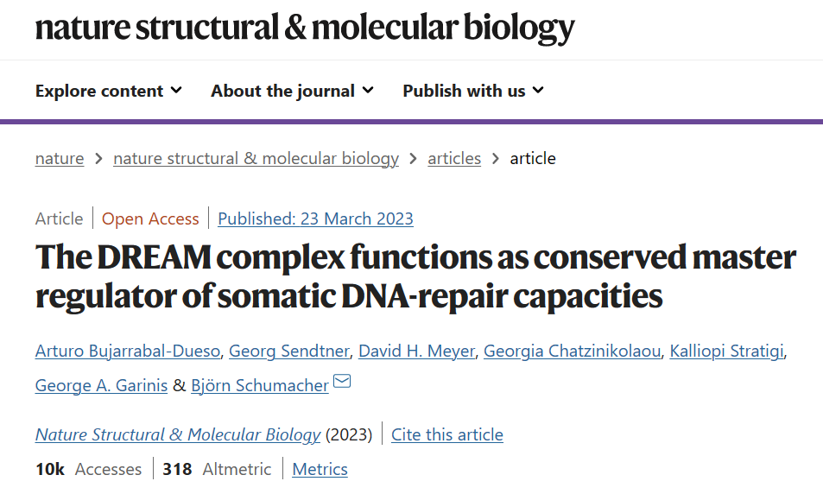The height and width of the screenshot is (494, 823).
Task: Open the Metrics link
Action: [320, 469]
